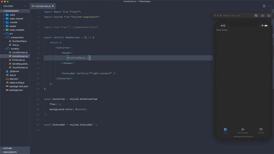Switch to the HomeScreen.js editor tab
Screen dimensions: 274x154
point(43,6)
